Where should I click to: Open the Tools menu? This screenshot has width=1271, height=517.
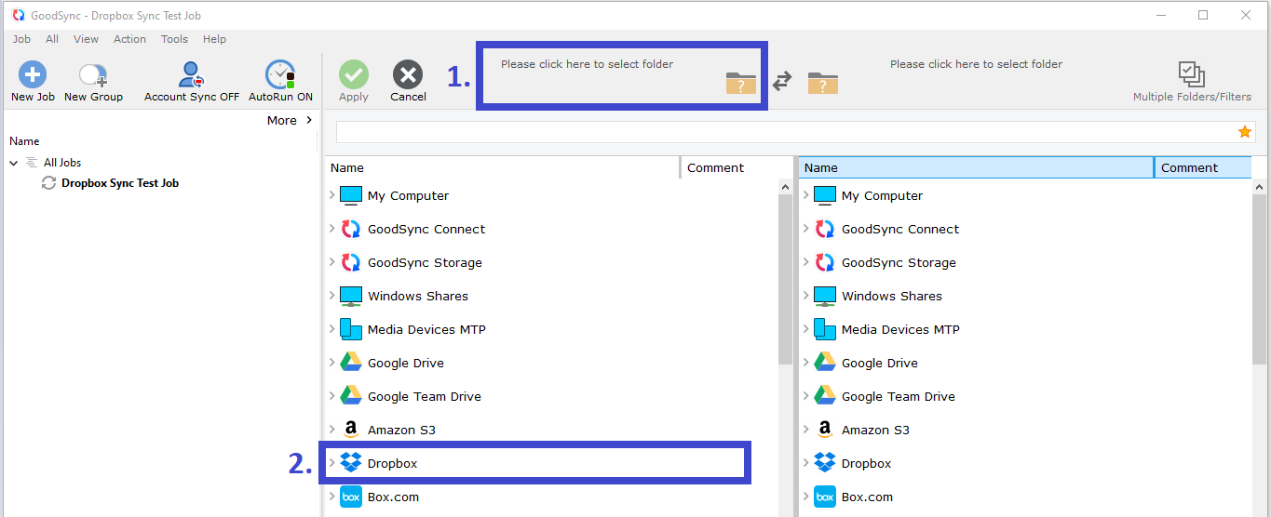(174, 39)
